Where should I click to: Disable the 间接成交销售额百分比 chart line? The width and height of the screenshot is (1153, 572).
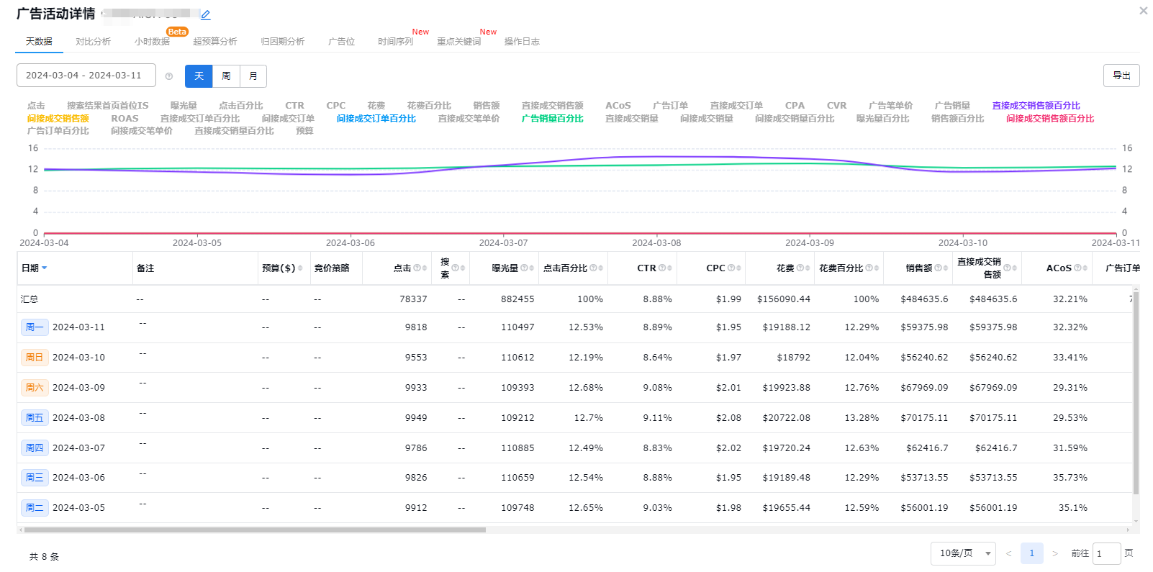tap(1050, 119)
